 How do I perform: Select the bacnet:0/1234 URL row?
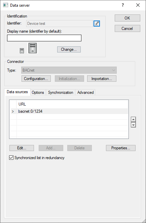point(69,111)
